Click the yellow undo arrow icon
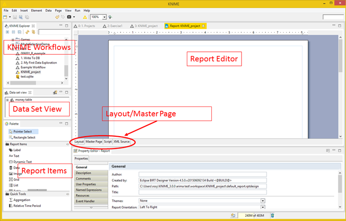The width and height of the screenshot is (346, 221). [x=57, y=17]
